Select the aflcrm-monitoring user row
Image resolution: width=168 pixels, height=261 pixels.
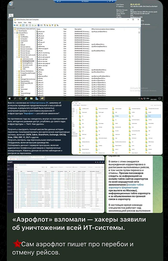tap(44, 53)
